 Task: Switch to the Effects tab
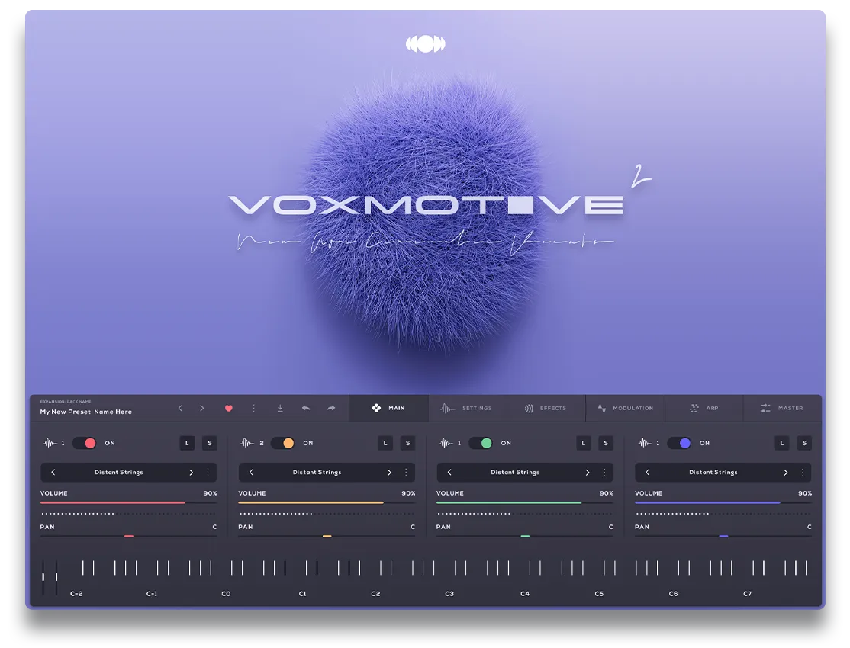pos(546,408)
